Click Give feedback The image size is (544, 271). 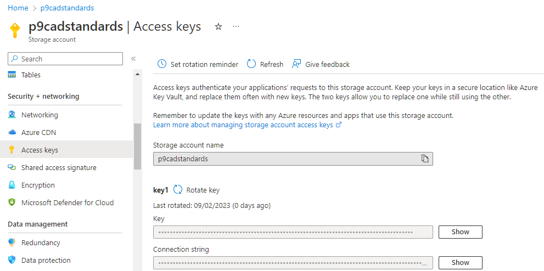pyautogui.click(x=321, y=64)
